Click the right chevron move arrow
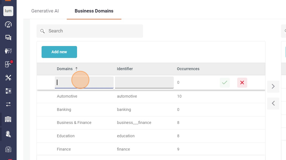The width and height of the screenshot is (286, 160). pyautogui.click(x=273, y=87)
